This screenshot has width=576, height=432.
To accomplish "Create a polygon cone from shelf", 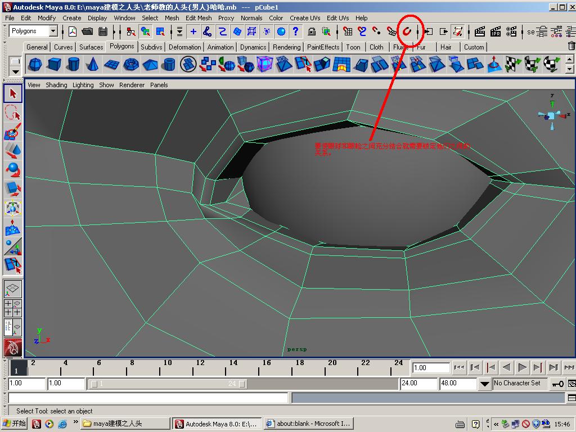I will pyautogui.click(x=93, y=65).
